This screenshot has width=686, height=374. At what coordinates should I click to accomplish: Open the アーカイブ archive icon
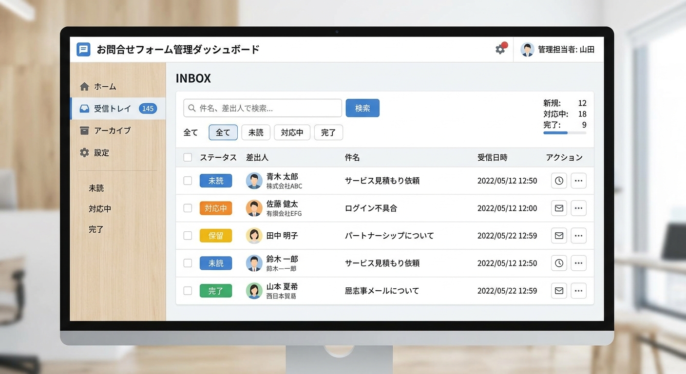(x=84, y=131)
